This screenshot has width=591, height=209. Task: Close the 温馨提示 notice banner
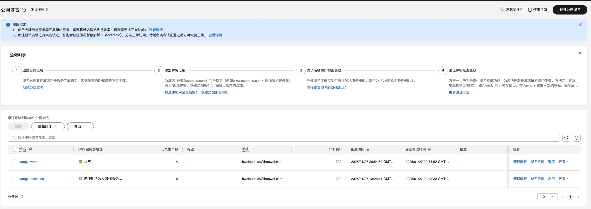580,25
